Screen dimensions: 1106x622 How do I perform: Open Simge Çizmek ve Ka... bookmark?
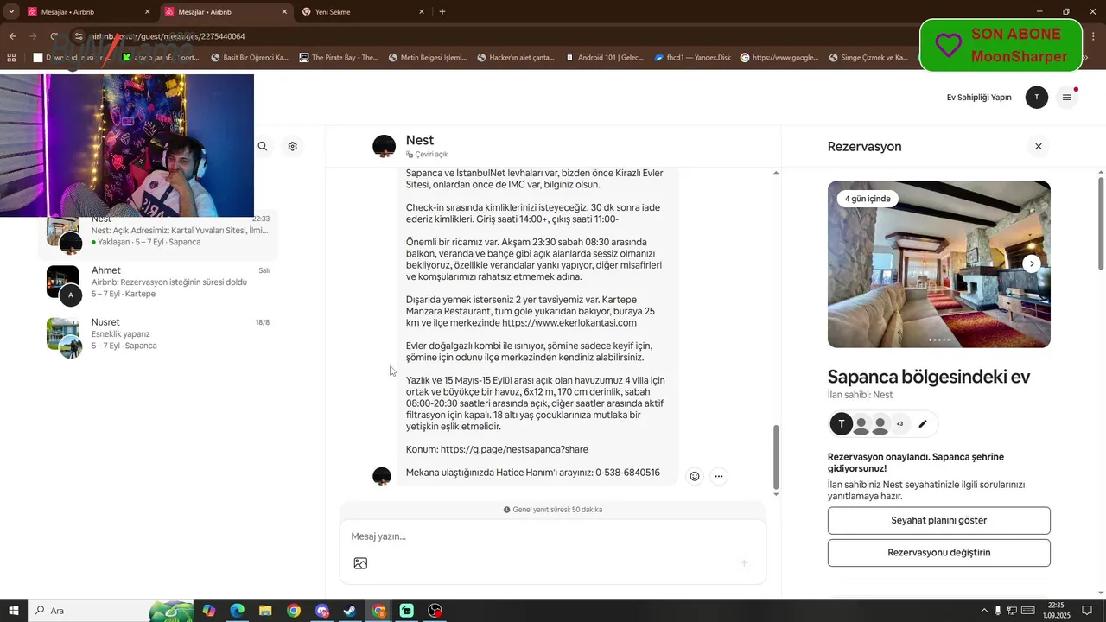click(x=868, y=58)
